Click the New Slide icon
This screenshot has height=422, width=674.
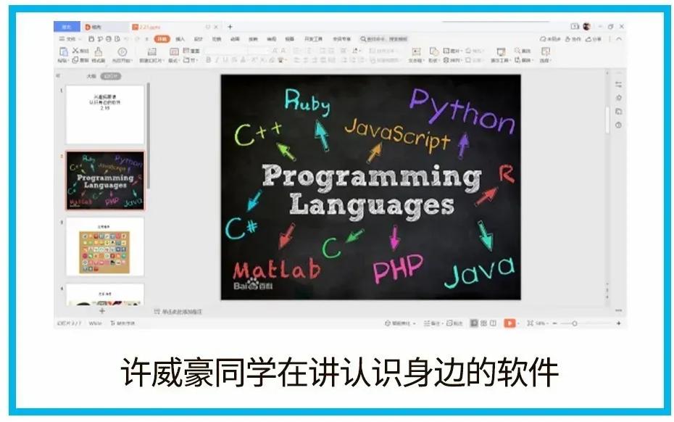tap(151, 52)
